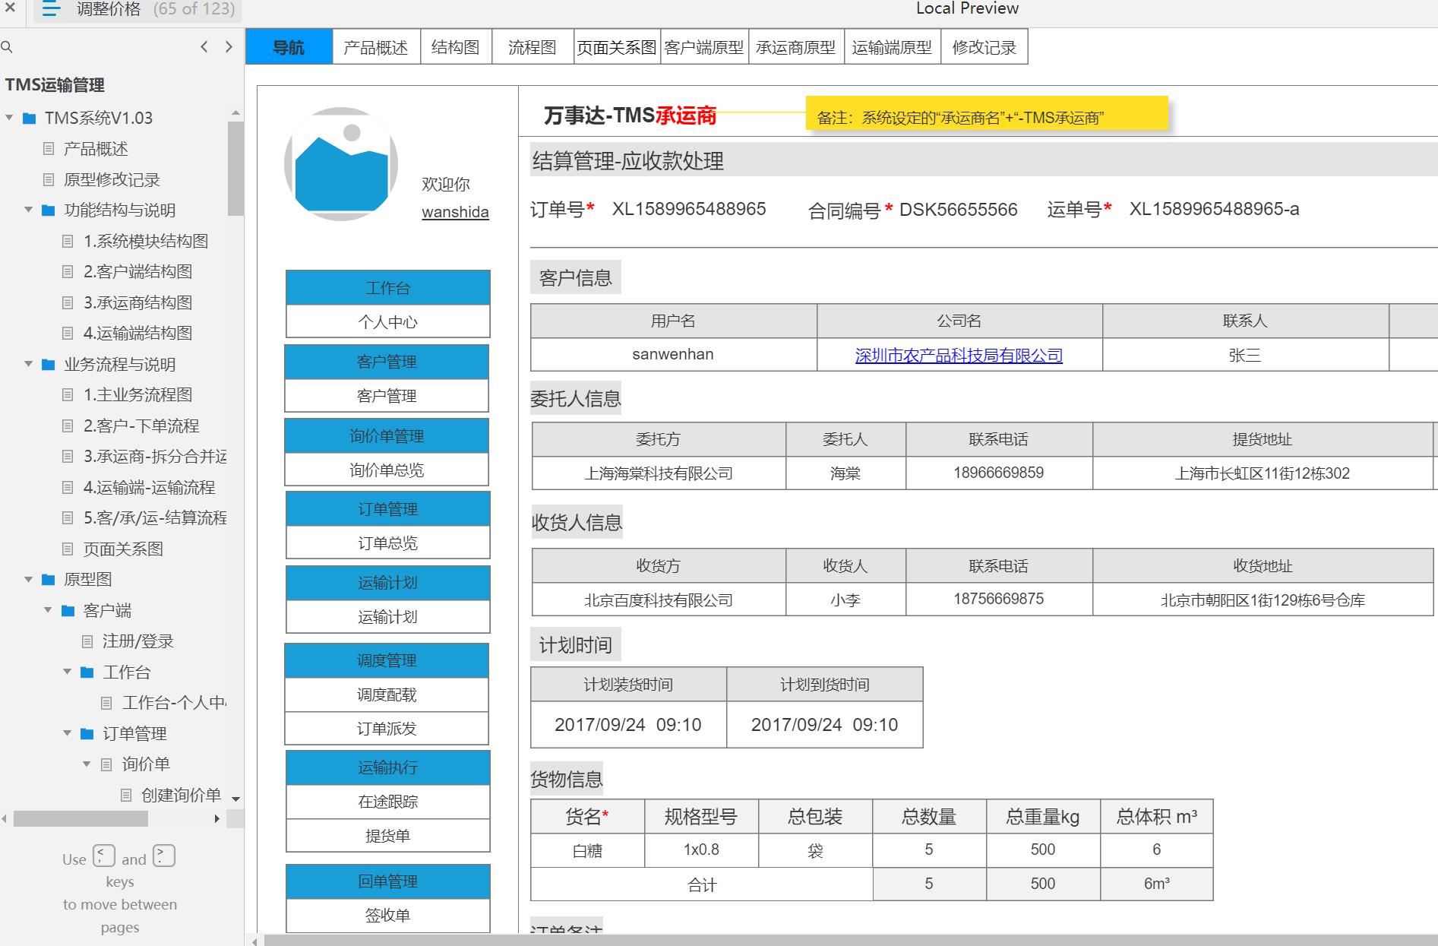Click the 上海市长虹区11街12栋302 address cell
The image size is (1438, 946).
click(x=1263, y=473)
